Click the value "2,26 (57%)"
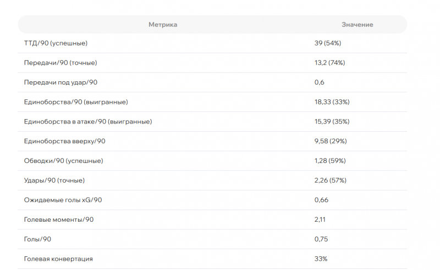440x270 pixels. pyautogui.click(x=330, y=180)
